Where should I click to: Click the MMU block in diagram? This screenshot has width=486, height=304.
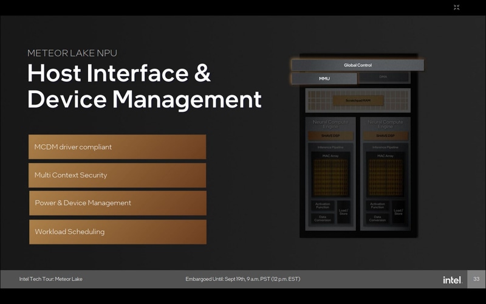pos(324,78)
